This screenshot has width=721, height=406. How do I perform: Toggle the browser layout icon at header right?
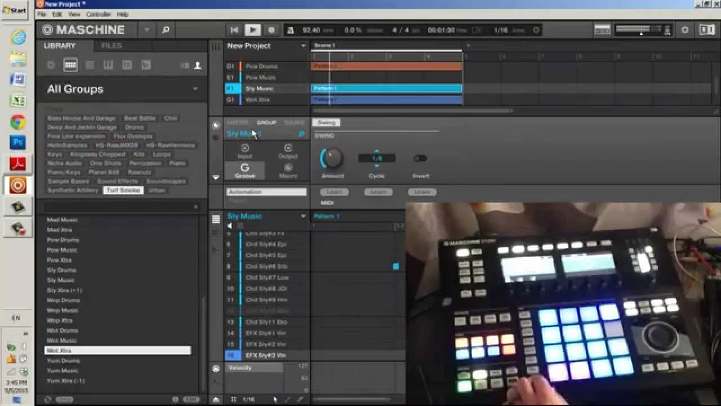pos(706,30)
